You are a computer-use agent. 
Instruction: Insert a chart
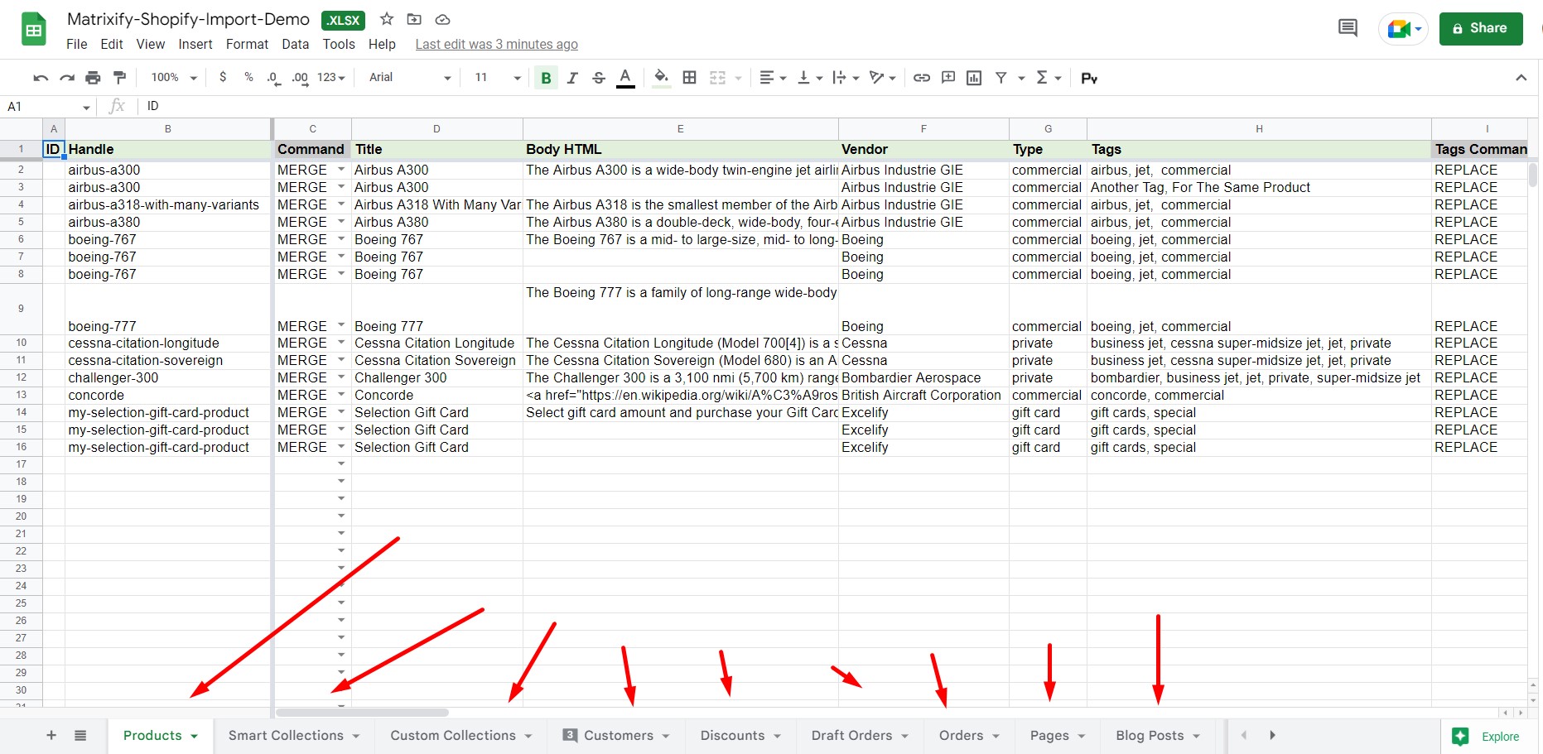click(974, 78)
